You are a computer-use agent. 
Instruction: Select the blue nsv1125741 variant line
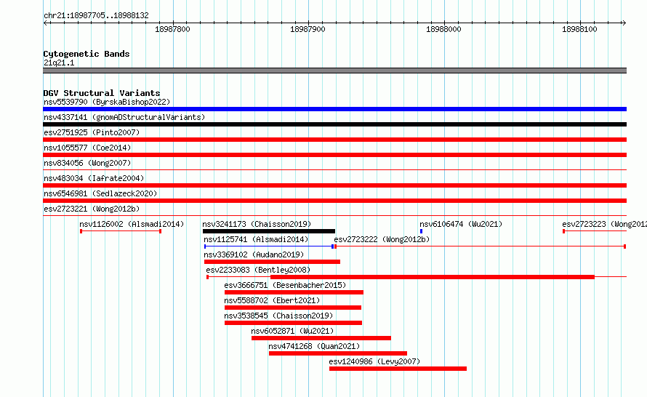(269, 246)
